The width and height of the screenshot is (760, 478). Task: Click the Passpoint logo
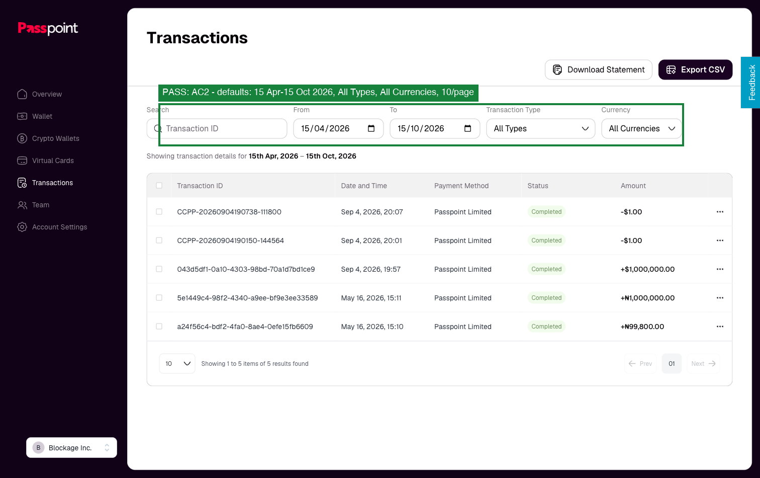pos(48,28)
